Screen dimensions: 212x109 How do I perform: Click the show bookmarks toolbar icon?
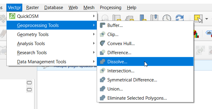(154, 18)
